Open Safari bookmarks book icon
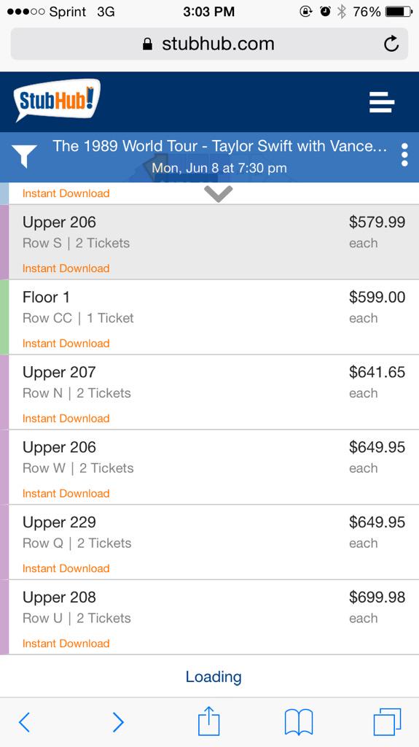419x747 pixels. tap(299, 722)
